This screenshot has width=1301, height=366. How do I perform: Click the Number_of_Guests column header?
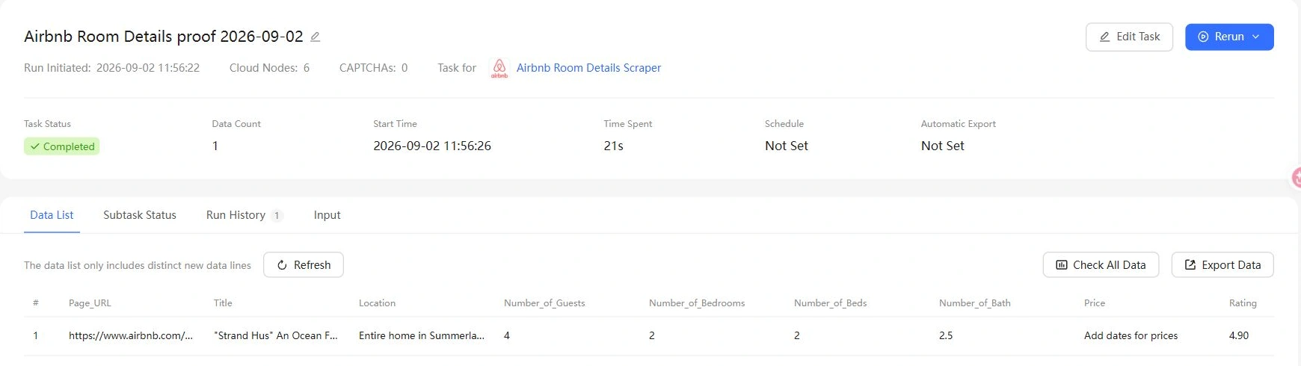[544, 303]
